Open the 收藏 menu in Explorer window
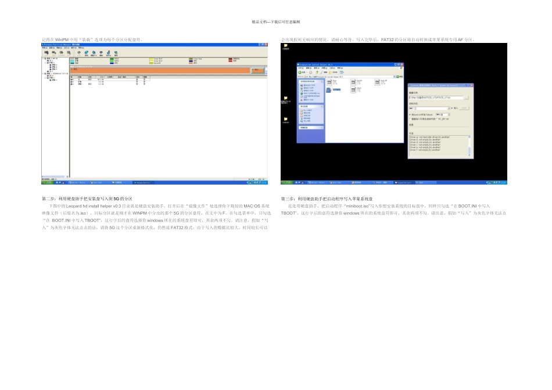 click(324, 68)
